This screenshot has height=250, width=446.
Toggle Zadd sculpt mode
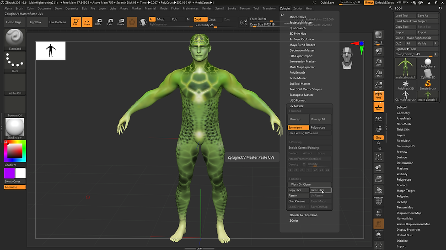click(x=200, y=19)
